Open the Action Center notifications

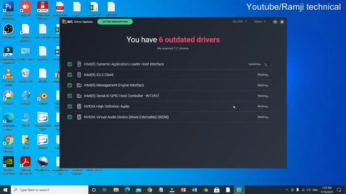click(x=339, y=190)
